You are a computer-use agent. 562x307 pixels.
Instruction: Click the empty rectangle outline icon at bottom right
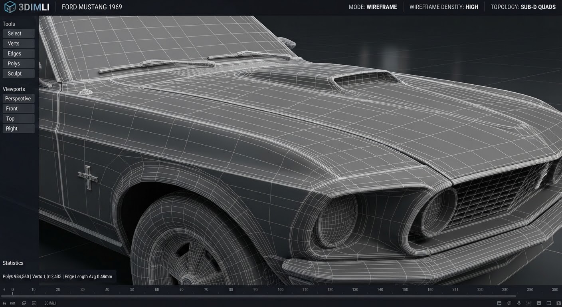548,303
